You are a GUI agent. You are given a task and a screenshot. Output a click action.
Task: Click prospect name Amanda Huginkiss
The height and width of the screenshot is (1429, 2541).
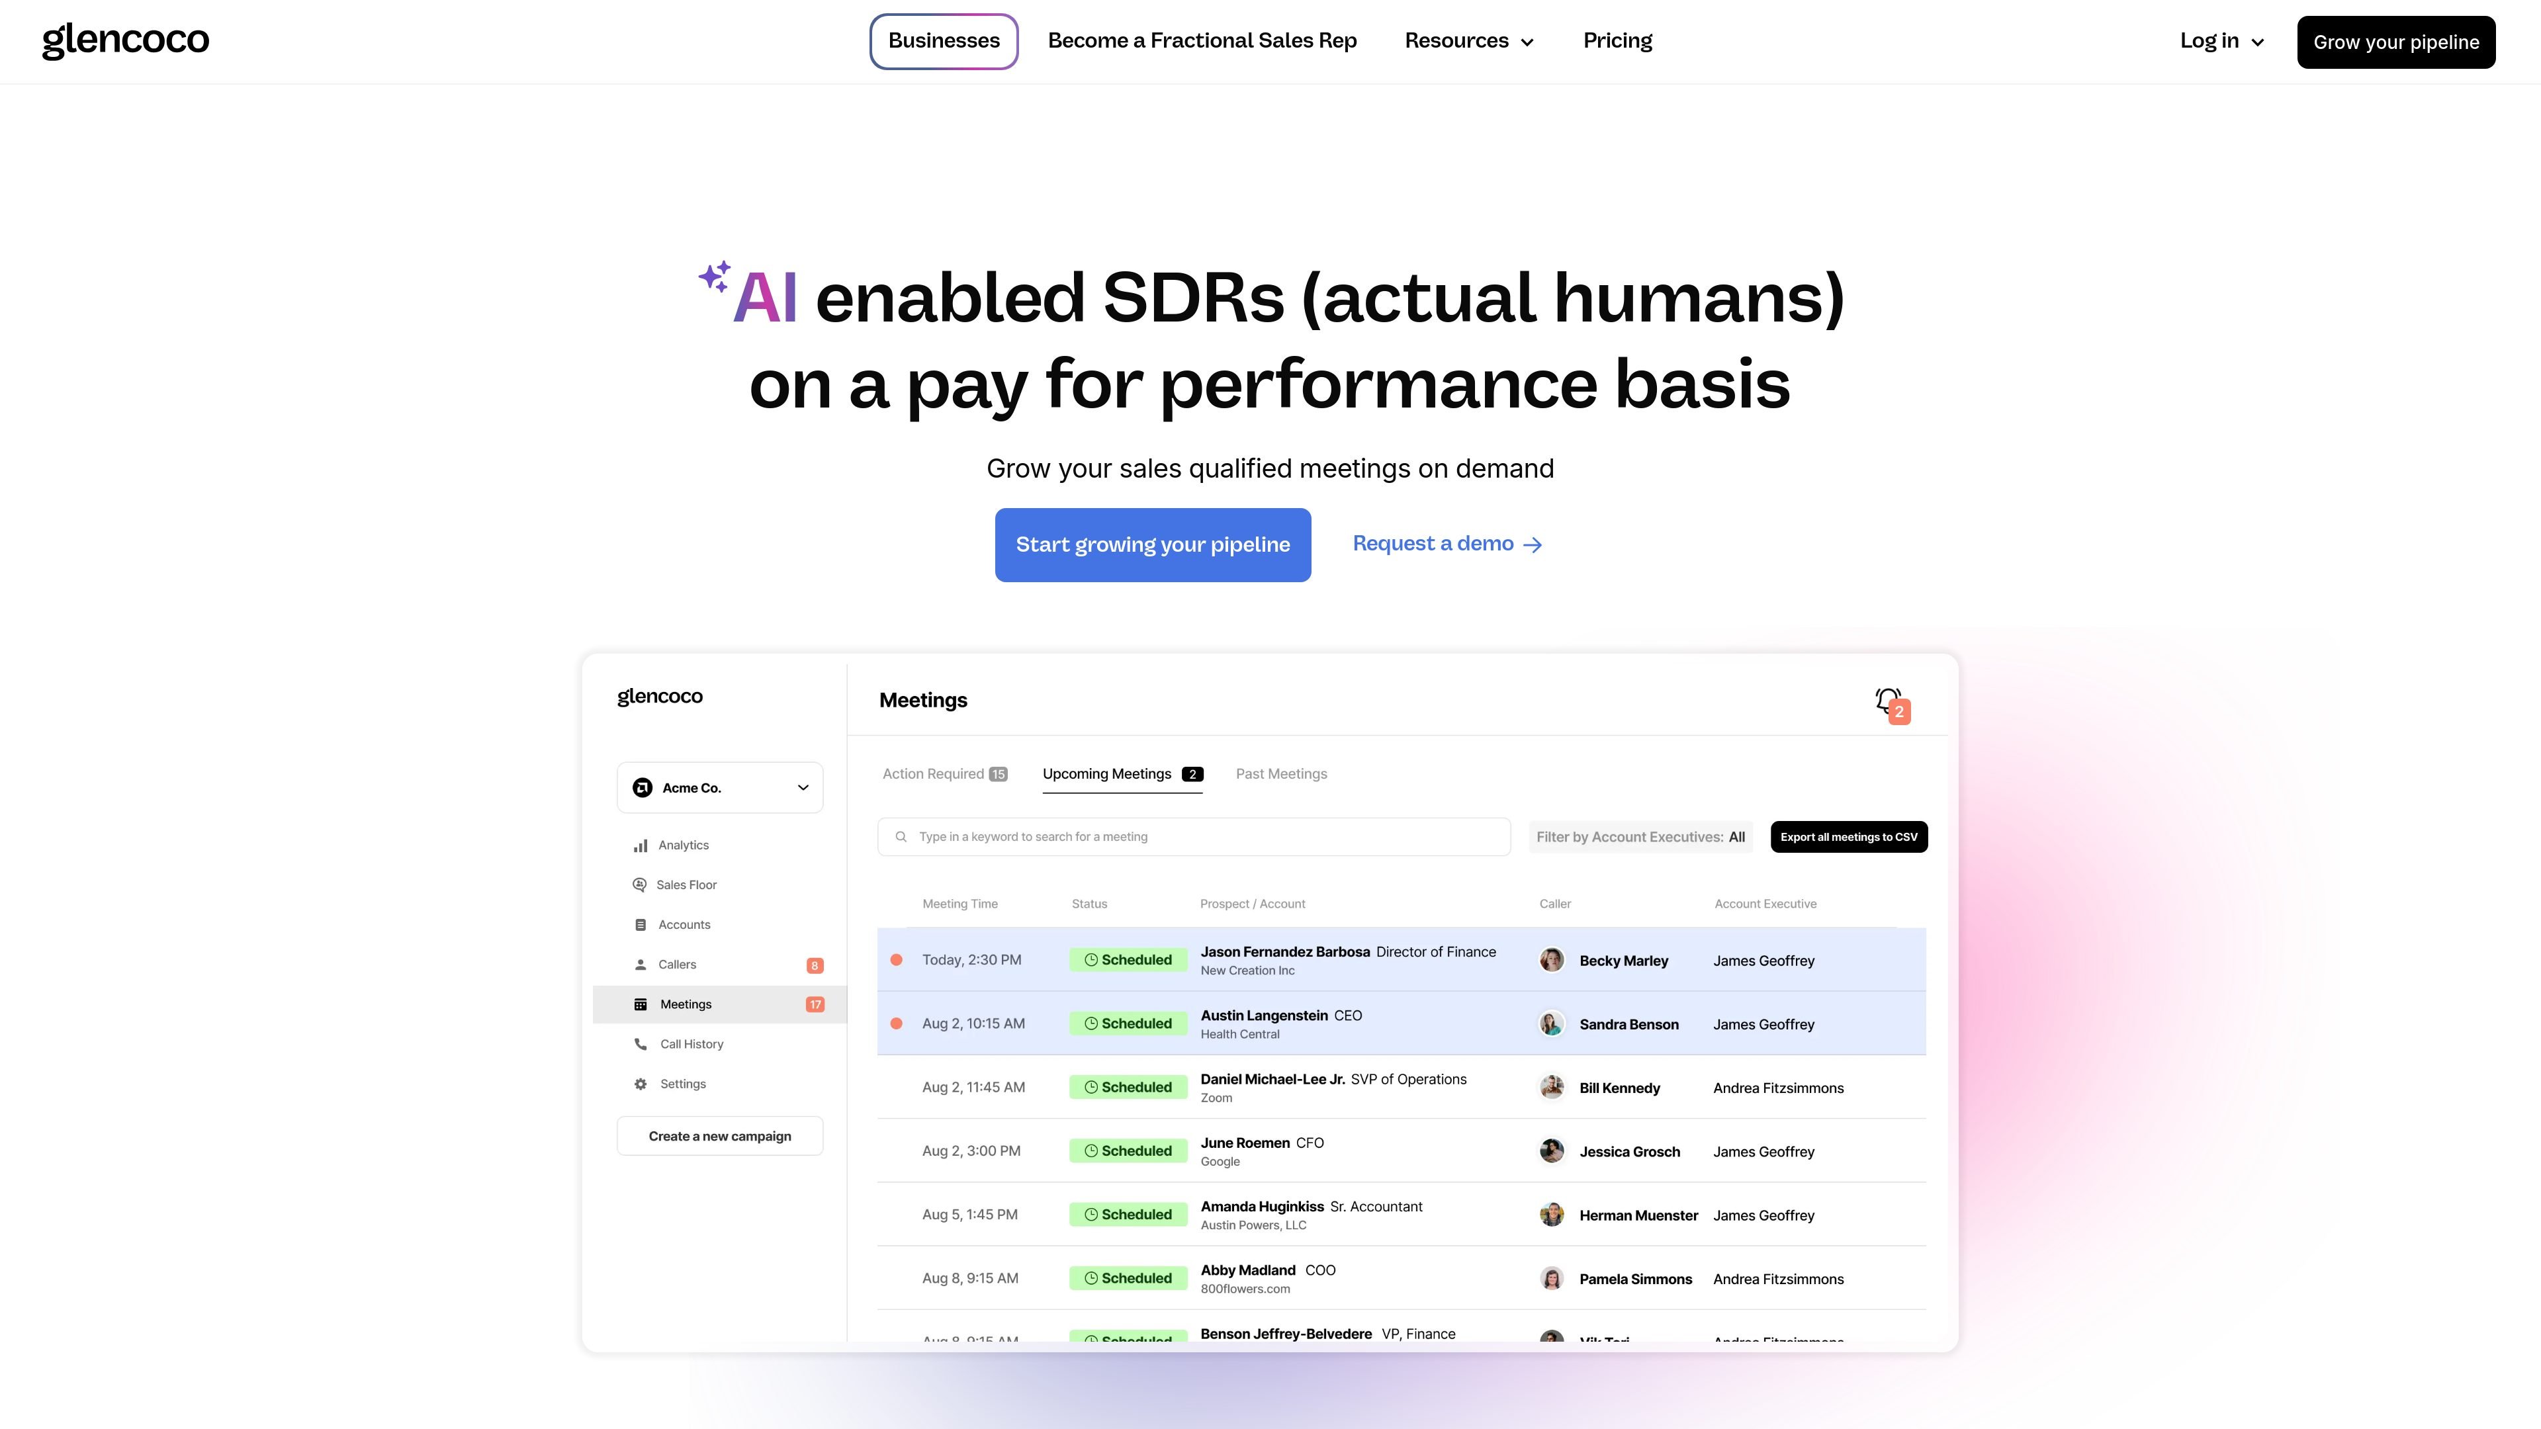pos(1262,1206)
